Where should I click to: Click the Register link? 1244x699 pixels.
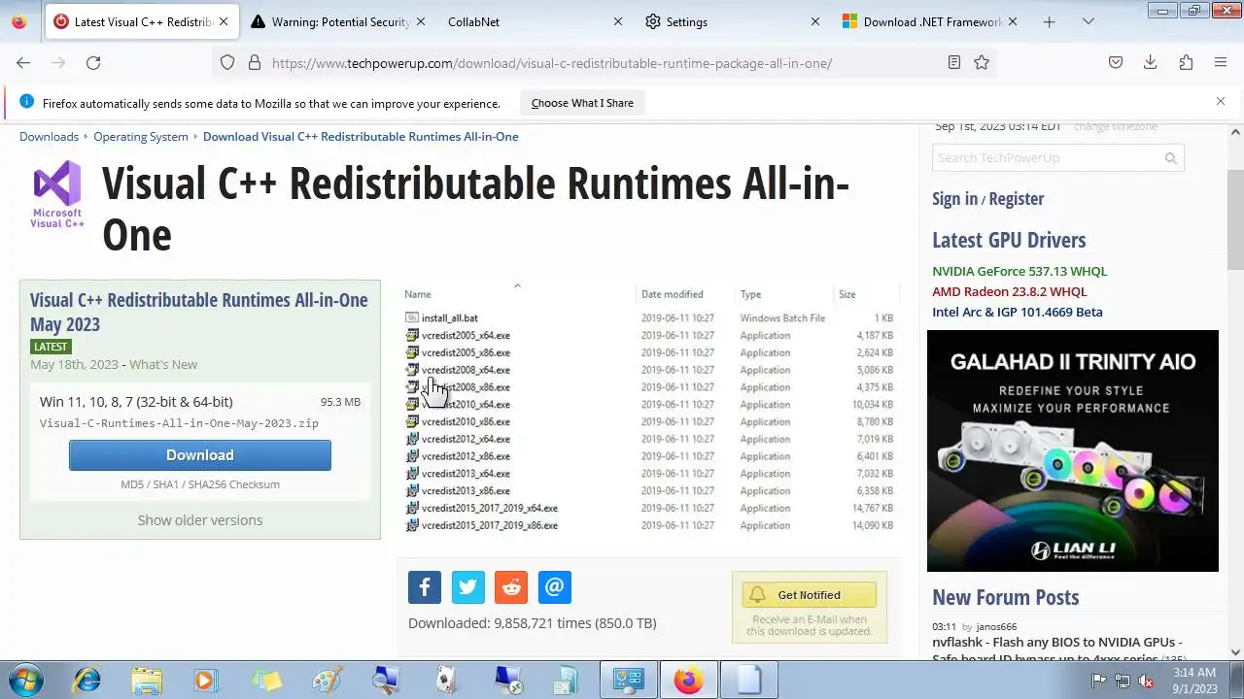click(x=1017, y=199)
